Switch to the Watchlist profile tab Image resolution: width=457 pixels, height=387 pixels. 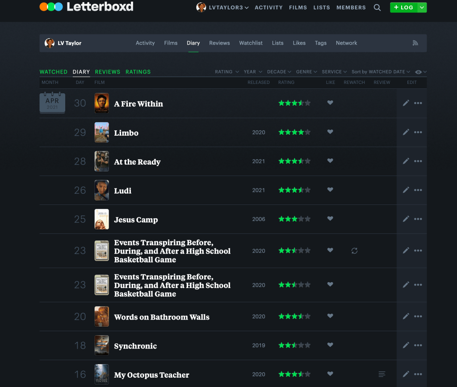pos(251,43)
